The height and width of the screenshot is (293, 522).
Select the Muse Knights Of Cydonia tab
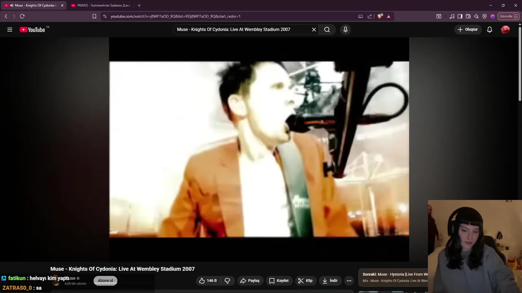(x=35, y=5)
